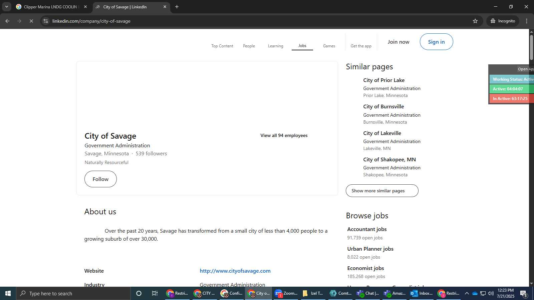534x300 pixels.
Task: Open the last Restri... Chrome taskbar window
Action: click(449, 293)
